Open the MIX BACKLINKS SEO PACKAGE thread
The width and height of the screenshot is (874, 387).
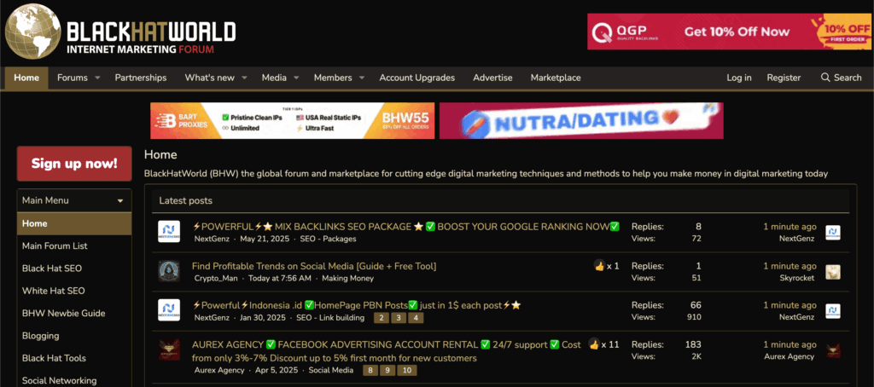point(405,227)
